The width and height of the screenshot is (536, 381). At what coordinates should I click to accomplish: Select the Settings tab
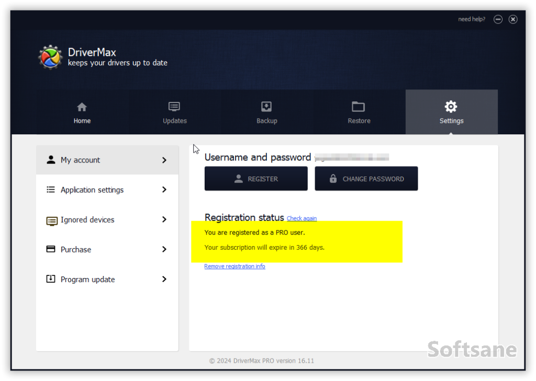pos(452,112)
